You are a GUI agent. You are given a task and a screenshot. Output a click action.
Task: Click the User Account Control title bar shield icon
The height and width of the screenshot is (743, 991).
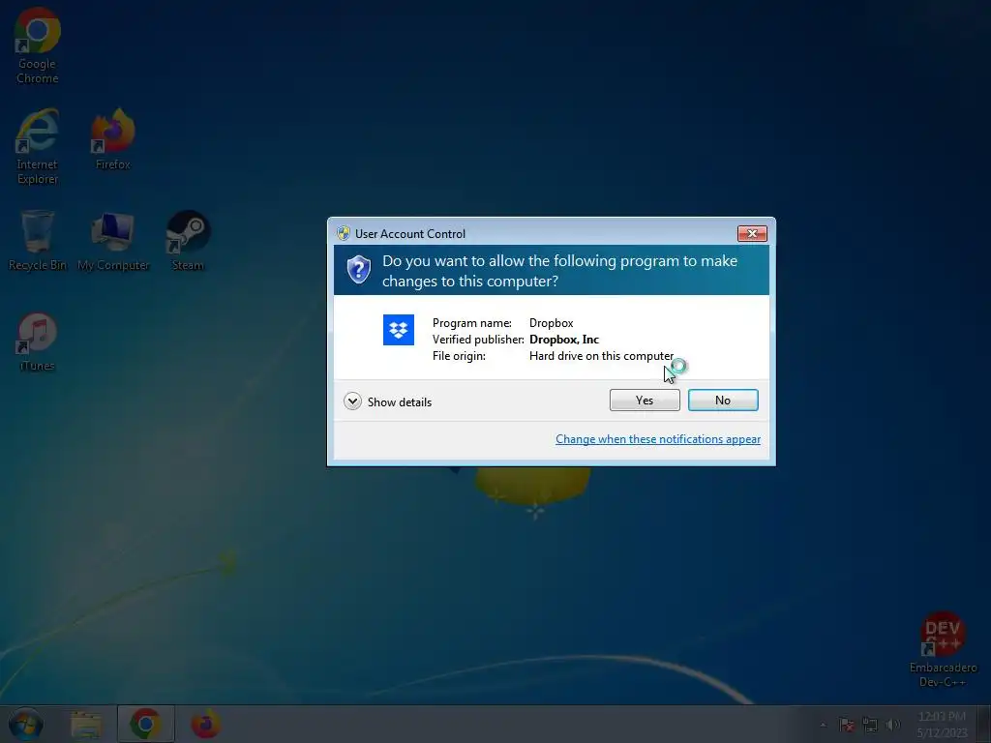tap(344, 233)
